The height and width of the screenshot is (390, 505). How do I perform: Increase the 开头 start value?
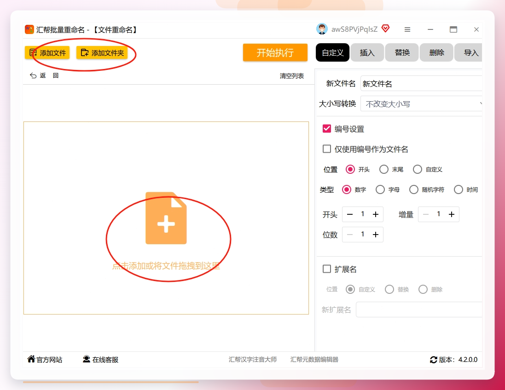376,214
